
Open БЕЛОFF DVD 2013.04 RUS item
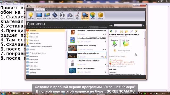(x=87, y=70)
